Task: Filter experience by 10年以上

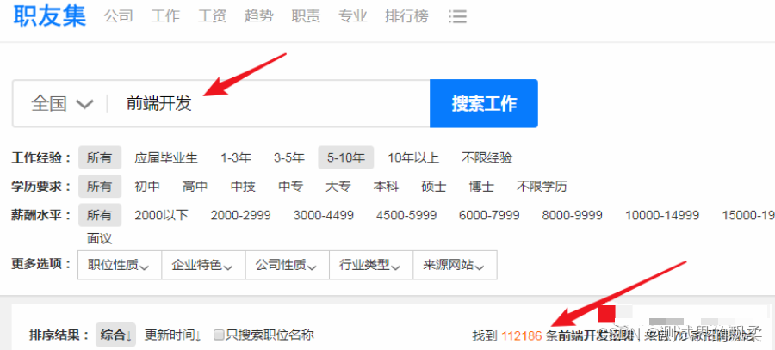Action: tap(413, 158)
